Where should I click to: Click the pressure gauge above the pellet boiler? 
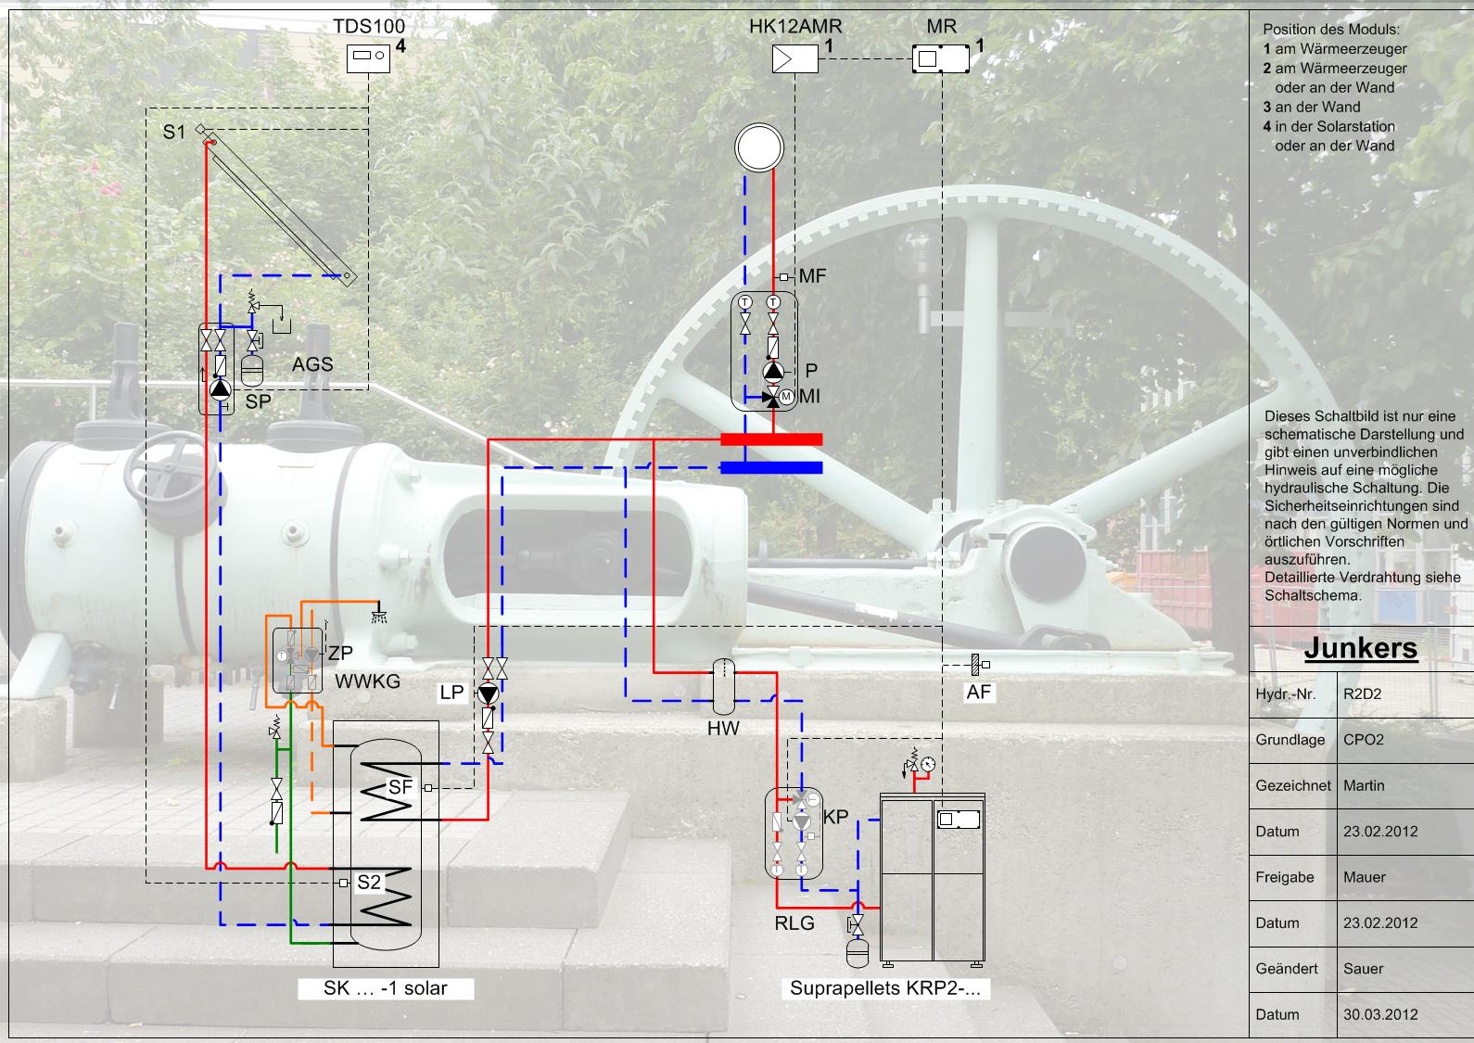[928, 764]
